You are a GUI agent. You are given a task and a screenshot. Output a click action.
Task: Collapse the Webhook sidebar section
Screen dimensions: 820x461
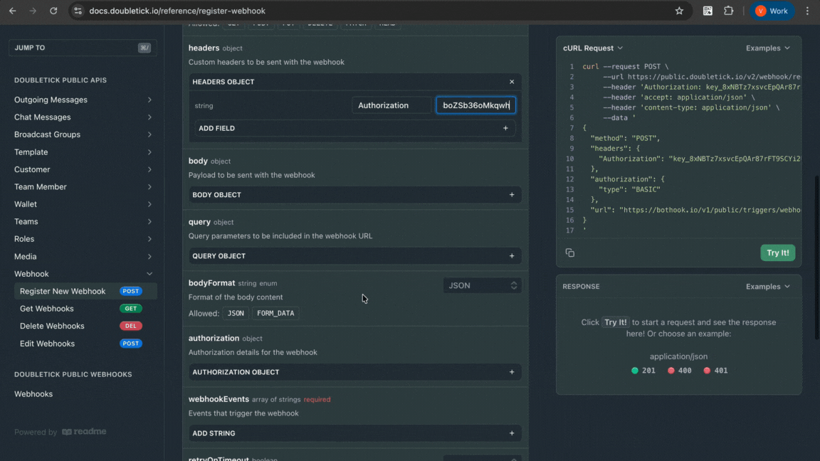(149, 274)
